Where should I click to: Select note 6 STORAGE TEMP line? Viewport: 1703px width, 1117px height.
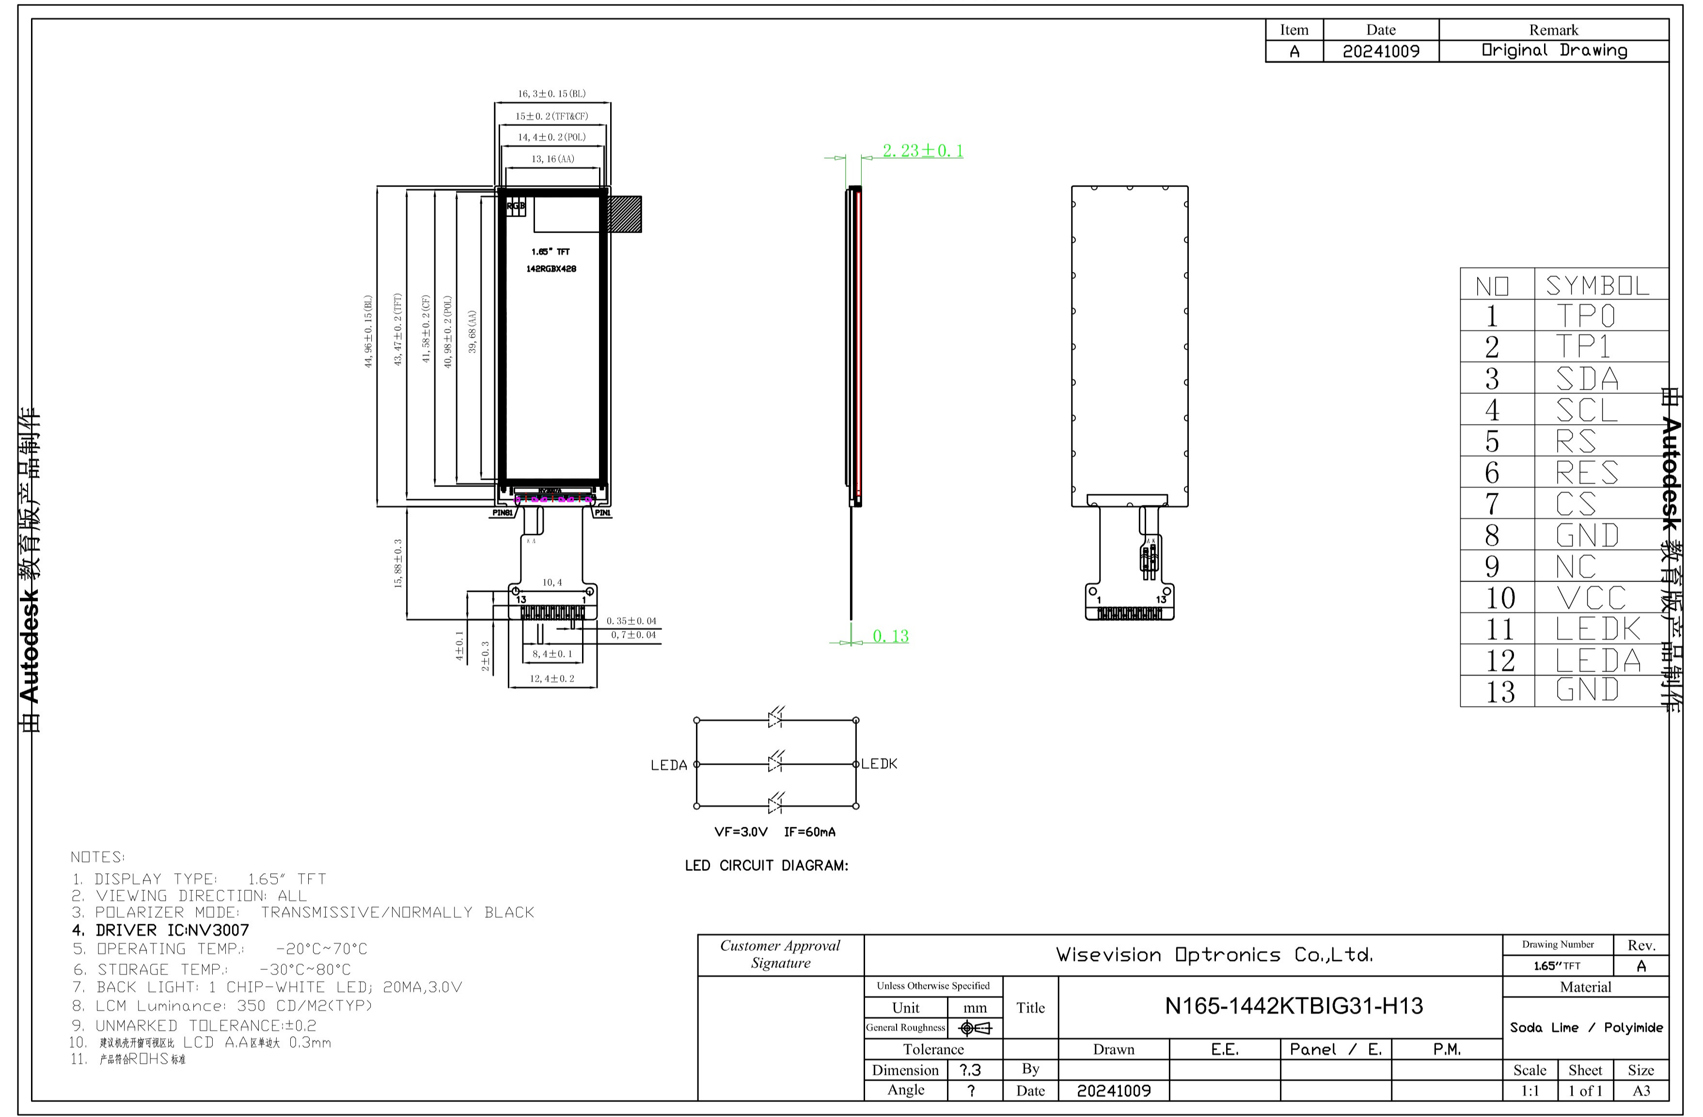pos(212,970)
